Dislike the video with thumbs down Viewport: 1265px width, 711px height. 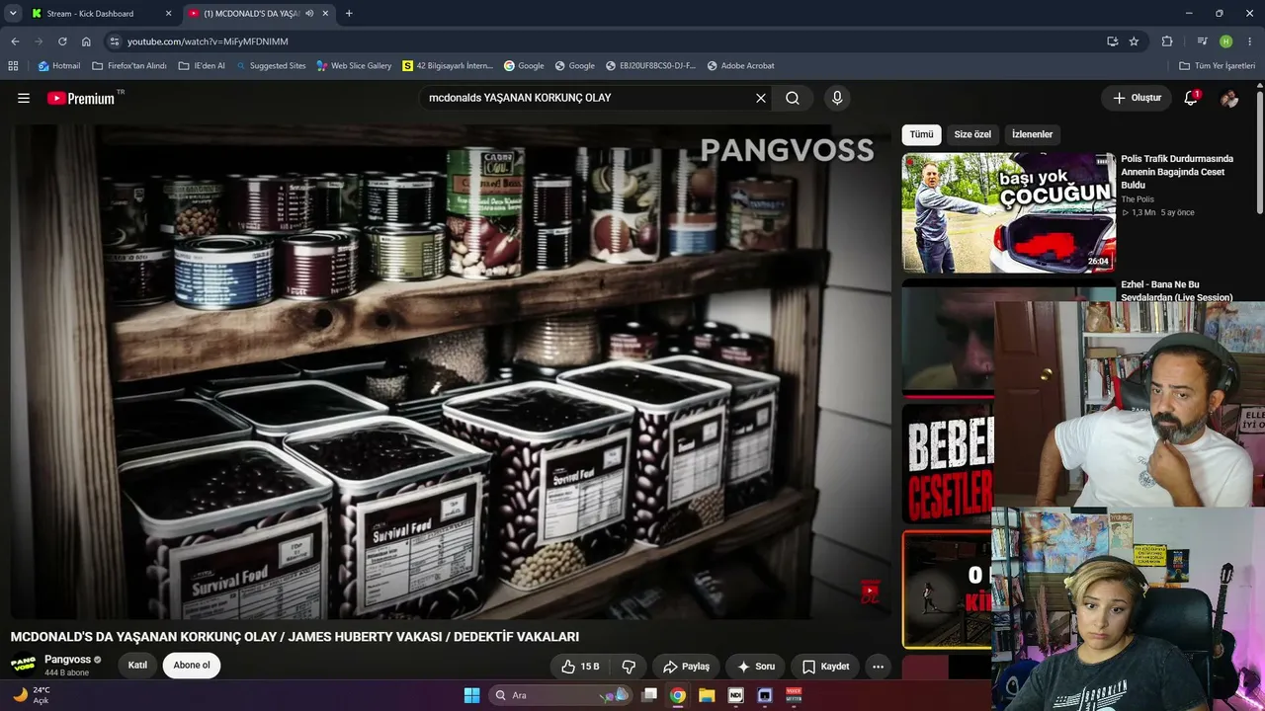pos(629,667)
